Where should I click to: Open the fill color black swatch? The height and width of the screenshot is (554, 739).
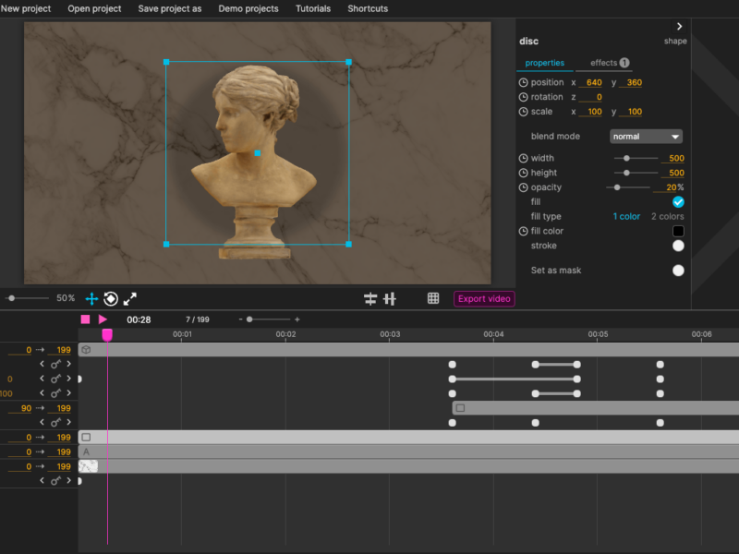[678, 231]
